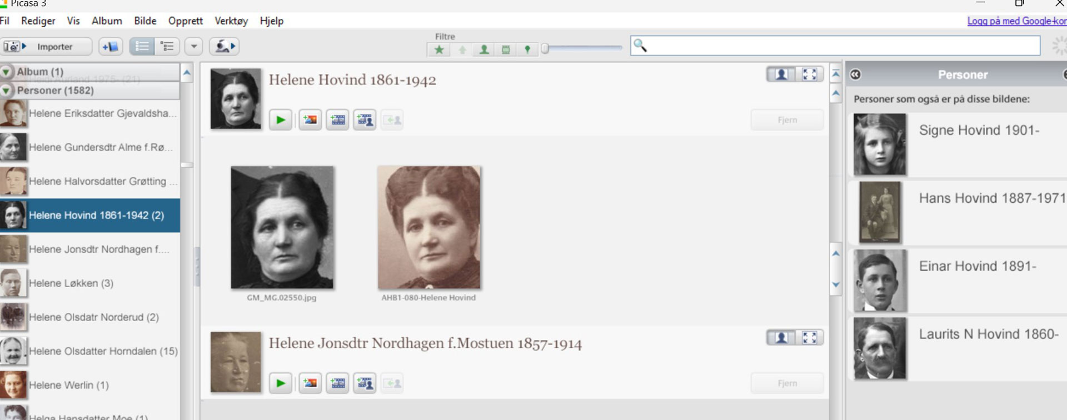Click the Importer button

(x=47, y=47)
